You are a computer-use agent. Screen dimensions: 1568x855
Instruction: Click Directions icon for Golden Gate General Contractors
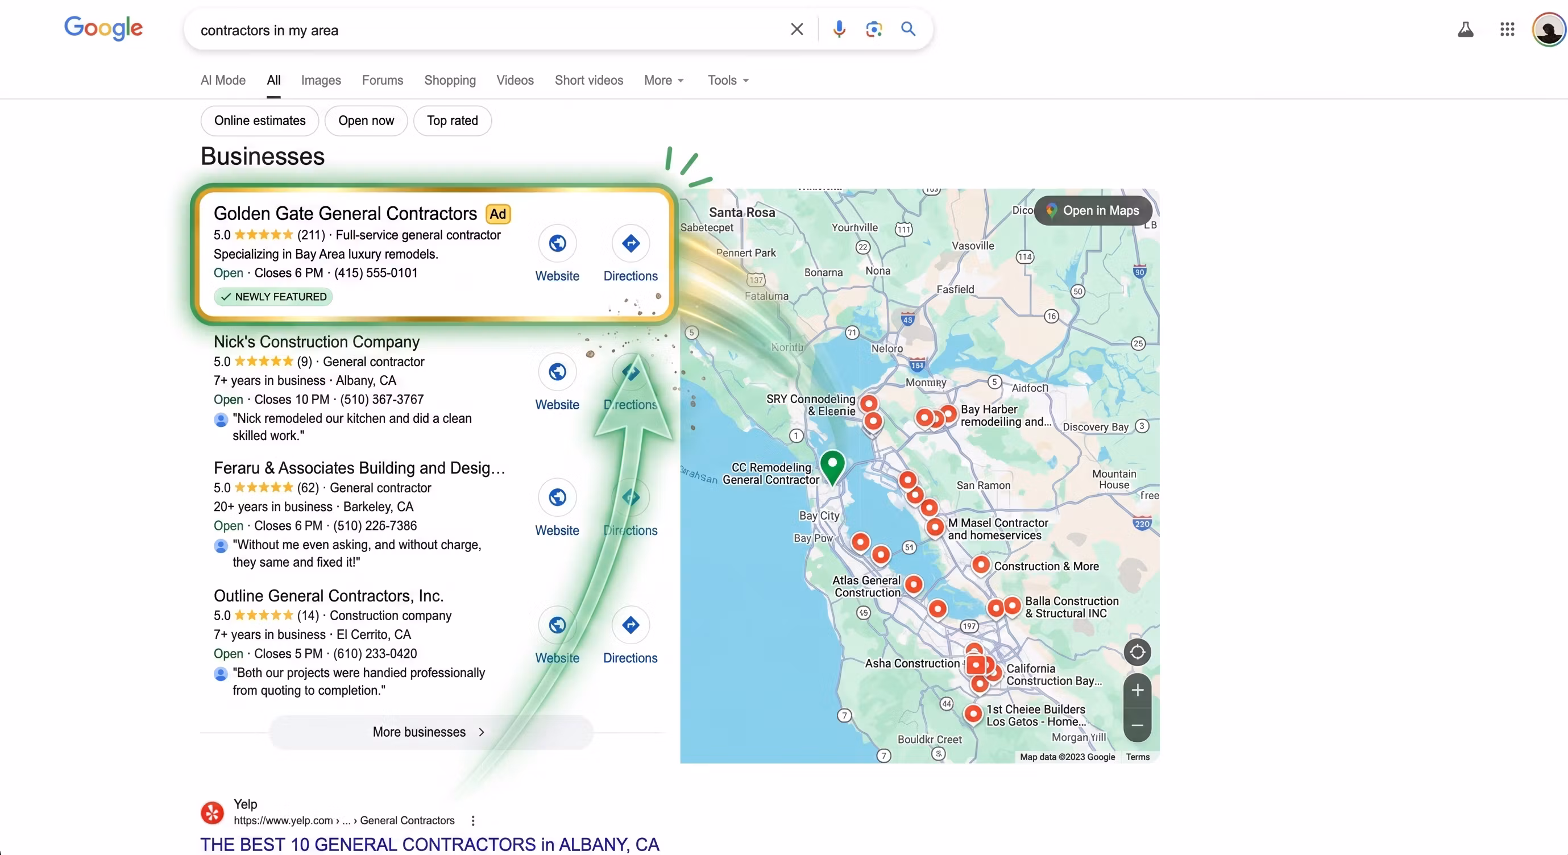click(x=630, y=243)
